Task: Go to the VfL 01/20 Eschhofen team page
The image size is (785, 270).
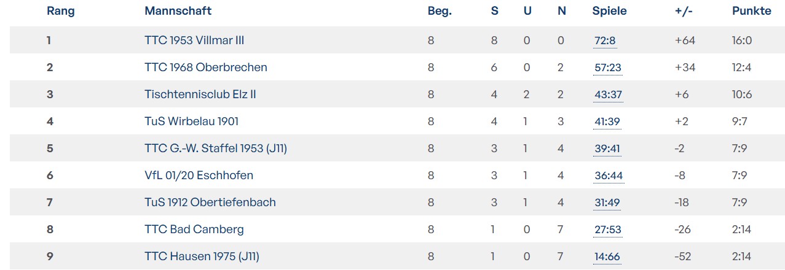Action: coord(199,175)
